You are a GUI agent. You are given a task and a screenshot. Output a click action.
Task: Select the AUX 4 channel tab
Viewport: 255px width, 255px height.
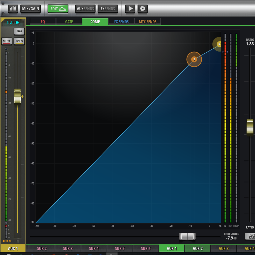click(246, 248)
